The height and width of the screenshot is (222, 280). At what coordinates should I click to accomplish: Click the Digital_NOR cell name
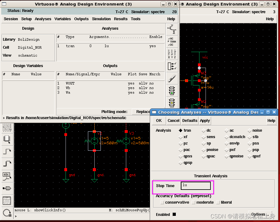30,47
